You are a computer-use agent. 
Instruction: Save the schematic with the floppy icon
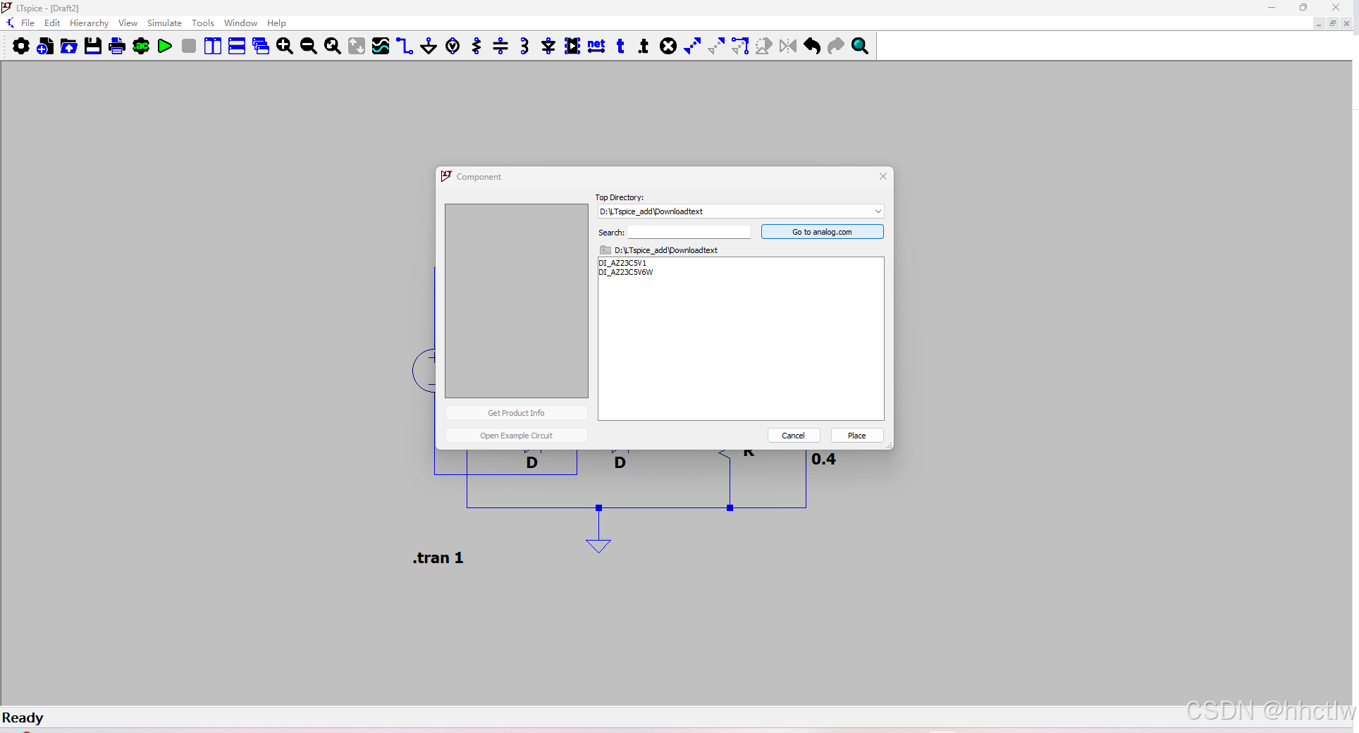[x=93, y=47]
